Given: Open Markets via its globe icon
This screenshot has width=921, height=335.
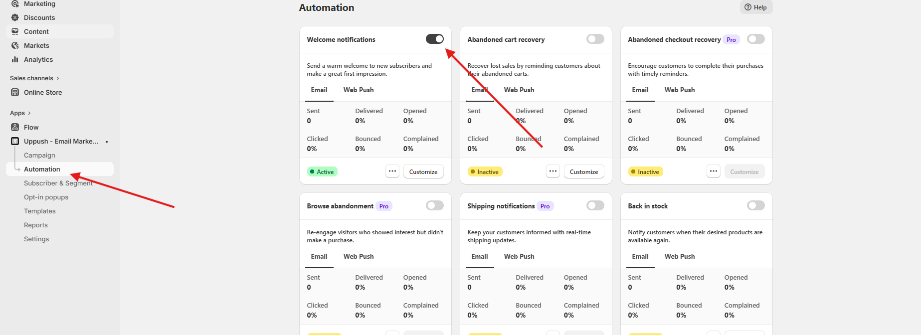Looking at the screenshot, I should coord(15,45).
